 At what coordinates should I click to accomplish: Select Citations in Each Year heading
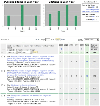(x=62, y=2)
